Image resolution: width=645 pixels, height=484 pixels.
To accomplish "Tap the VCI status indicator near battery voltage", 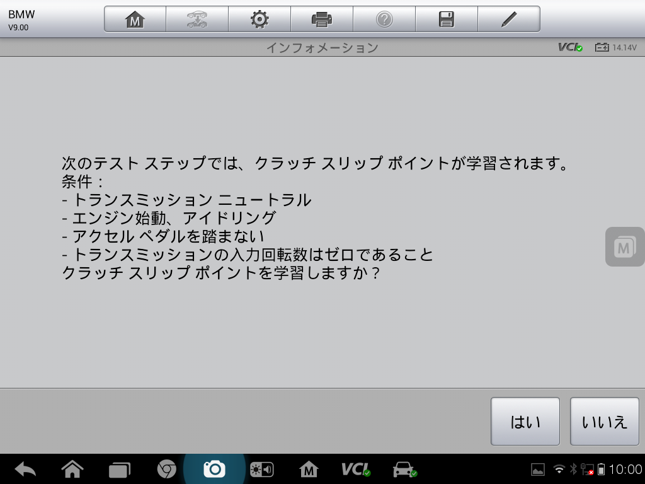I will tap(570, 47).
